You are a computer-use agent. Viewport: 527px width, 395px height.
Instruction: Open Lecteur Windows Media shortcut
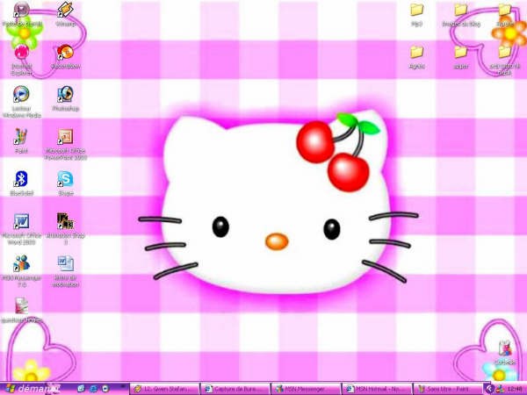[x=22, y=102]
